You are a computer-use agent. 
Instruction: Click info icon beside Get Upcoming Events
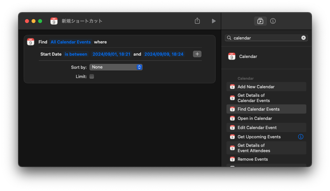[300, 137]
